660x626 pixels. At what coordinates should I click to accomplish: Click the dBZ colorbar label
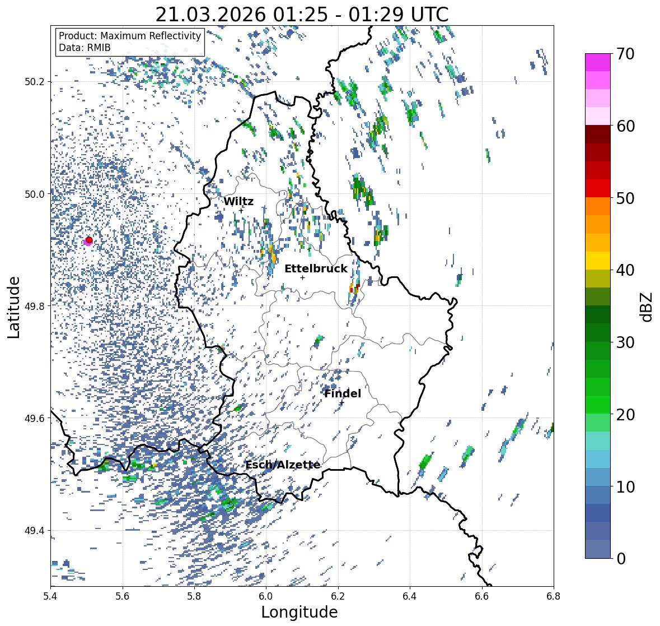click(x=647, y=307)
